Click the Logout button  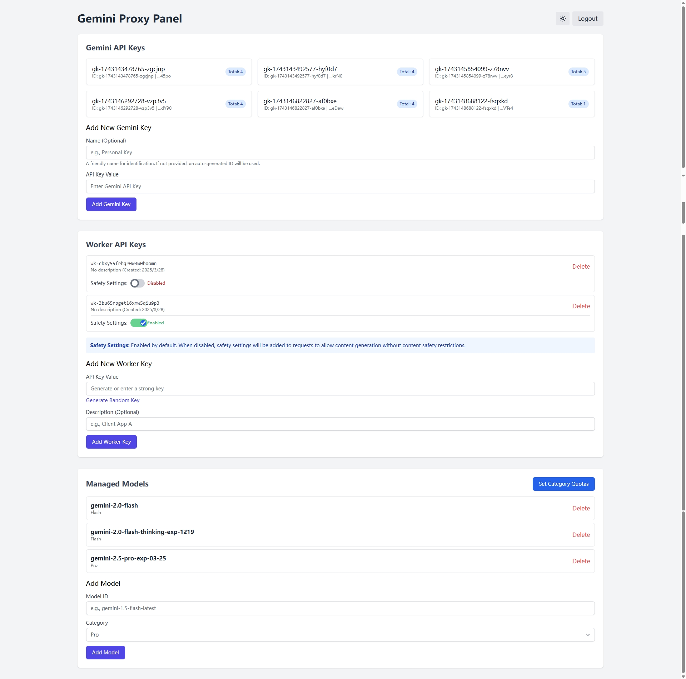point(587,19)
